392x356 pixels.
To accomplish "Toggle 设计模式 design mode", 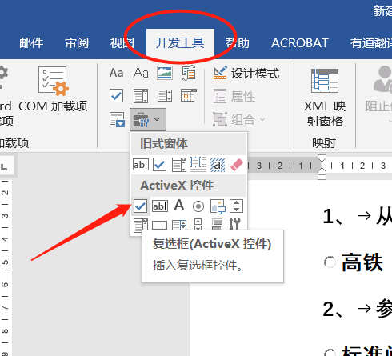I will 246,73.
